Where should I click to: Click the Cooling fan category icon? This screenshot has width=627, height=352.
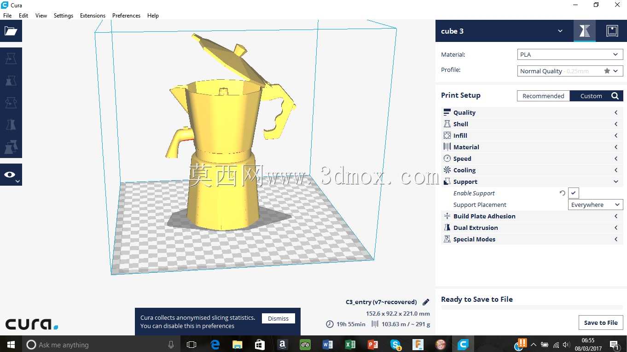click(x=447, y=170)
